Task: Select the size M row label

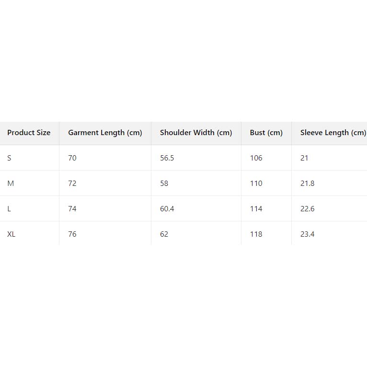Action: coord(11,183)
